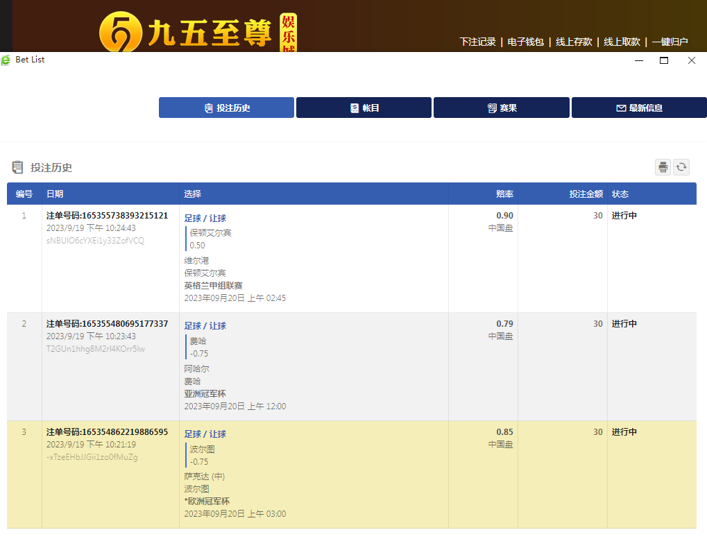Maximize the Bet List window
This screenshot has height=539, width=707.
coord(663,60)
